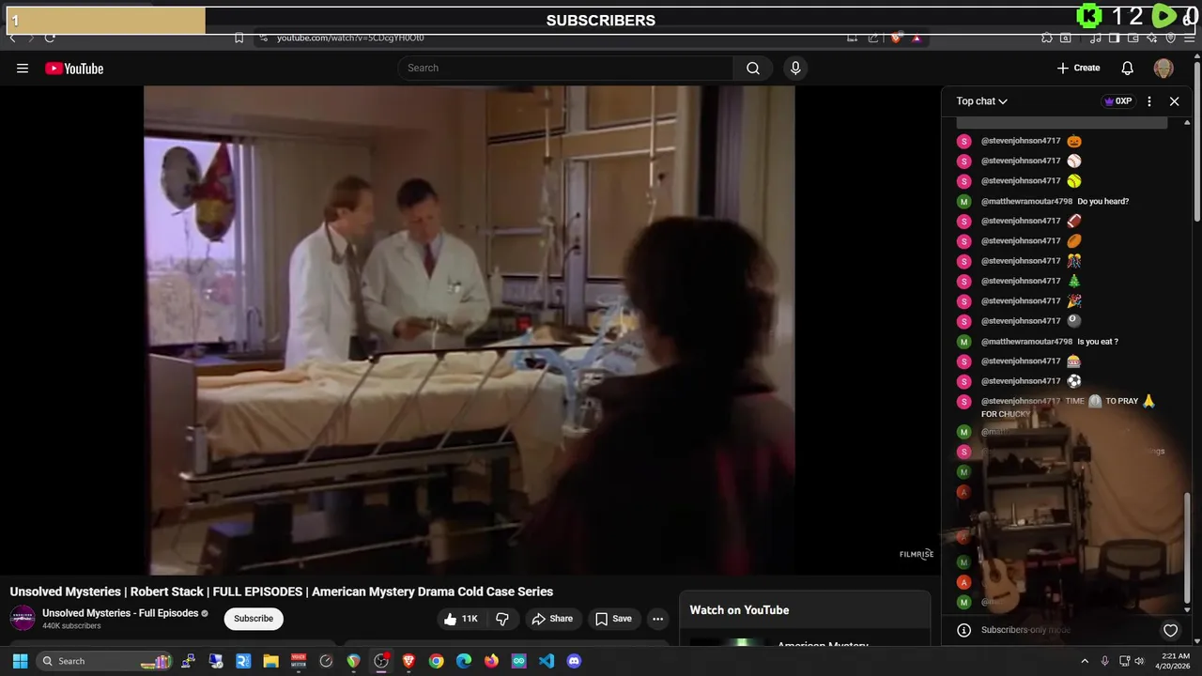Open Firefox from taskbar

click(491, 661)
